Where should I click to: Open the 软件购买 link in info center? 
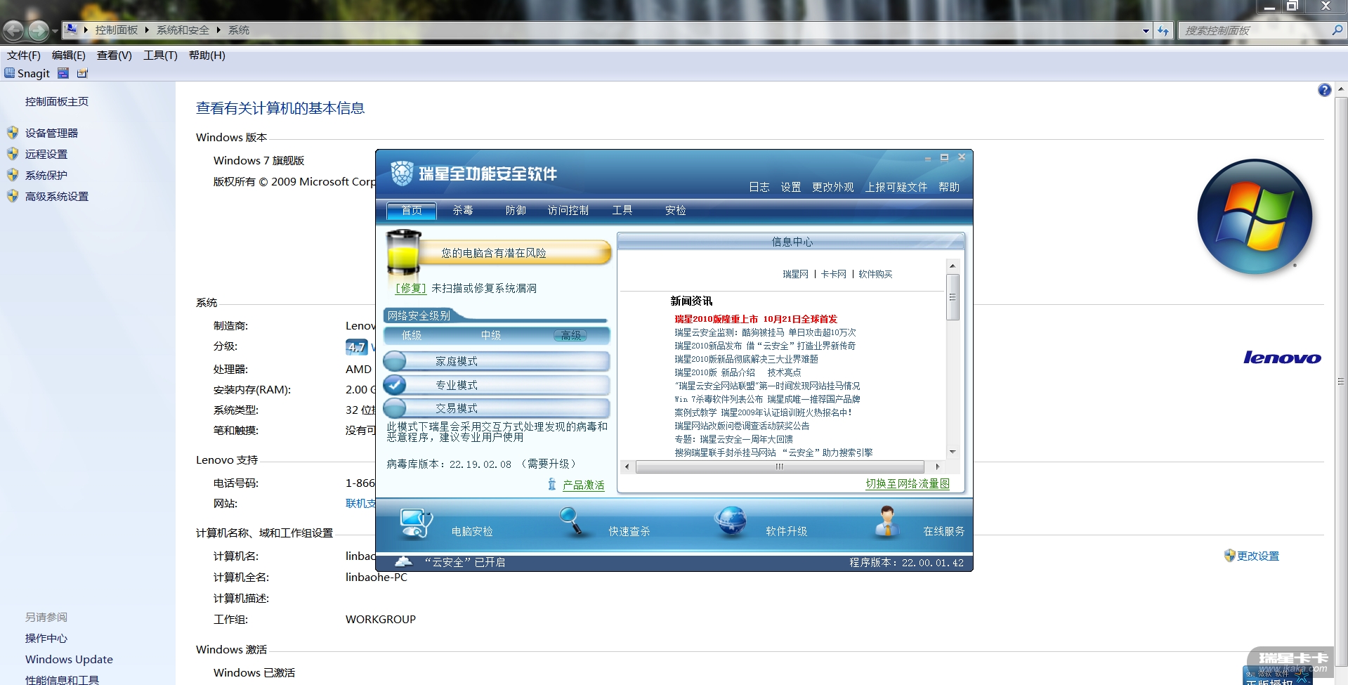[875, 274]
